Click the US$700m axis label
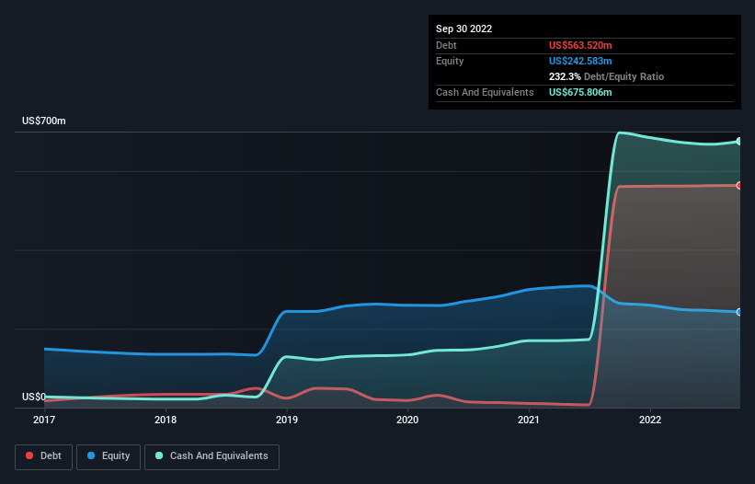The height and width of the screenshot is (484, 755). [x=44, y=121]
